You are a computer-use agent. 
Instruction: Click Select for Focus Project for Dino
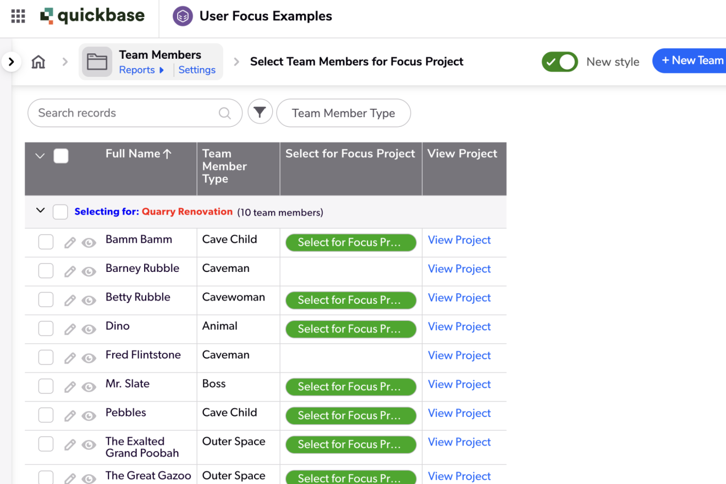pos(350,329)
